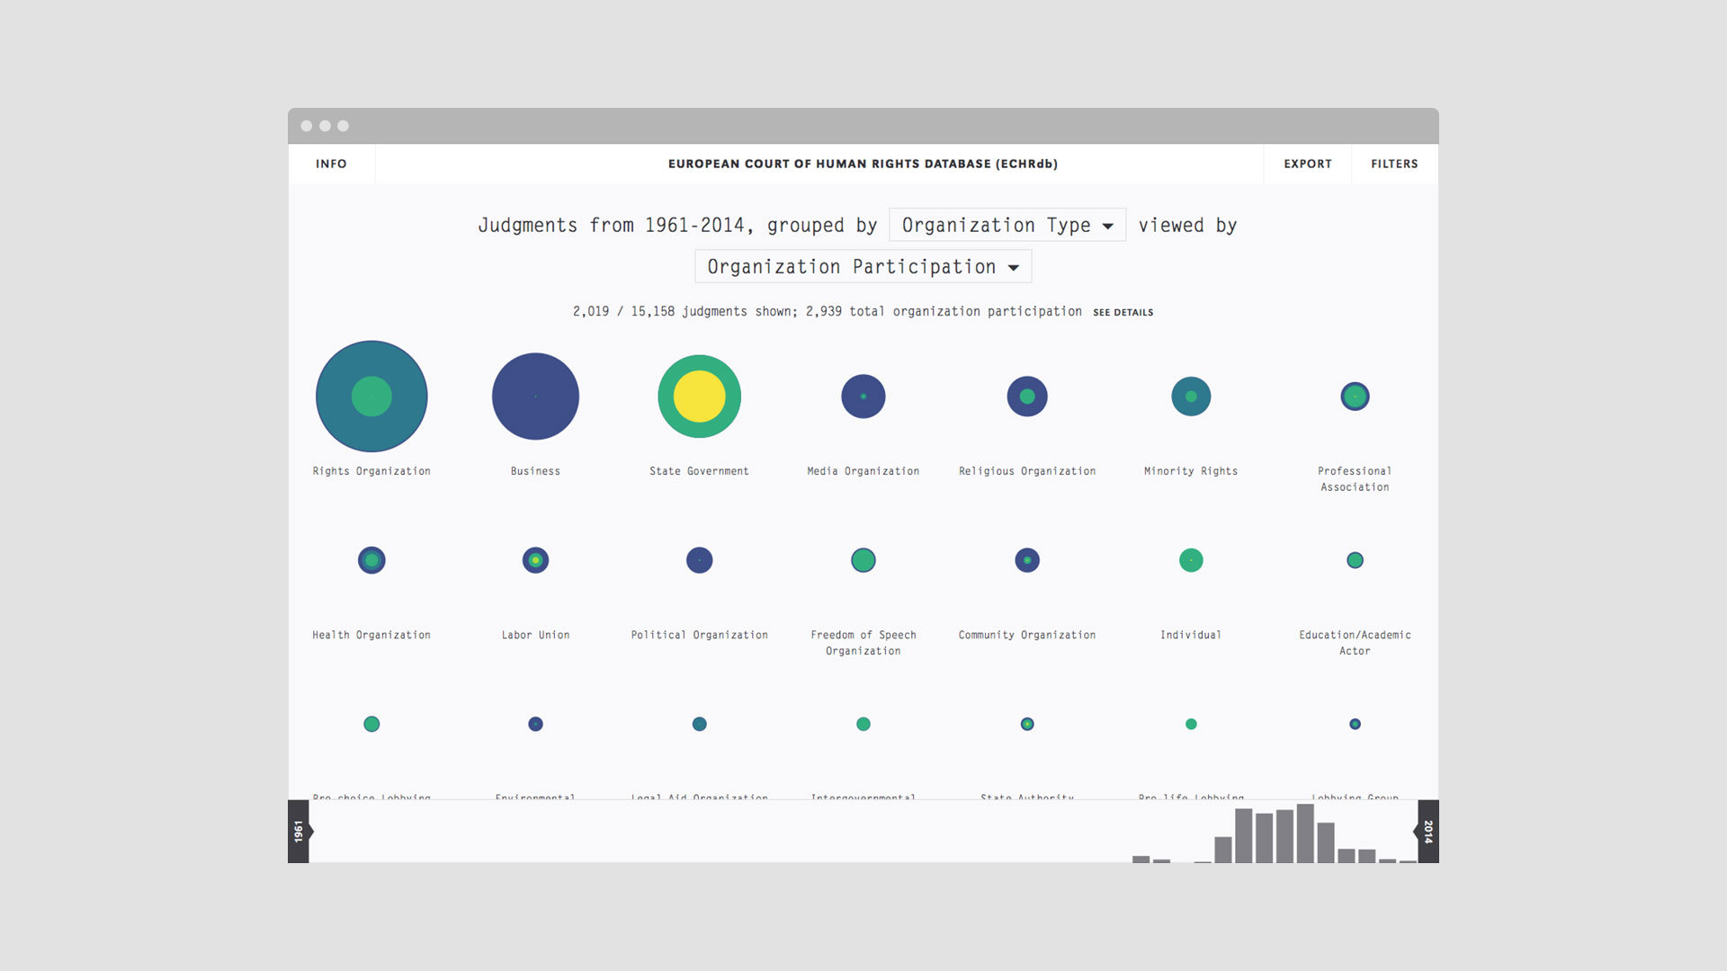Viewport: 1727px width, 971px height.
Task: Click the tallest bar in timeline histogram
Action: click(x=1305, y=833)
